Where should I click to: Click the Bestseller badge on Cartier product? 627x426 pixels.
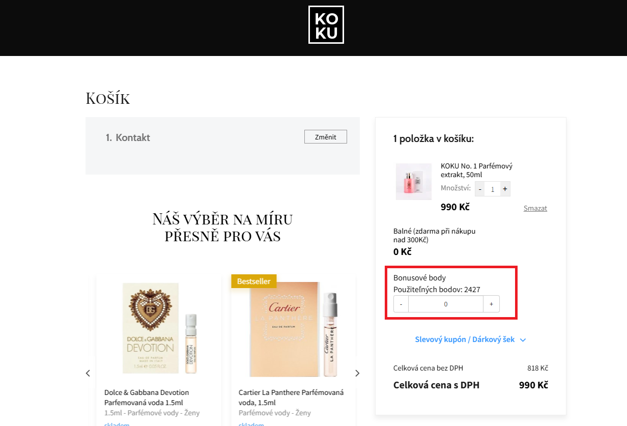point(254,281)
